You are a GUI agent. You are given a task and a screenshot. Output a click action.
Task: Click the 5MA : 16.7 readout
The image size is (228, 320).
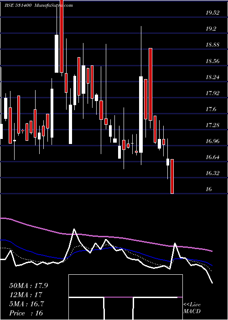[26, 304]
